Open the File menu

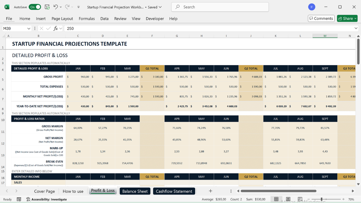9,19
